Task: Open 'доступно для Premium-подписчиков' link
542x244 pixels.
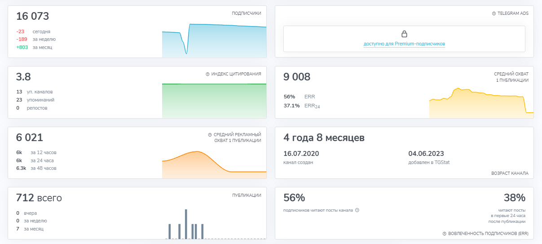Action: click(404, 44)
